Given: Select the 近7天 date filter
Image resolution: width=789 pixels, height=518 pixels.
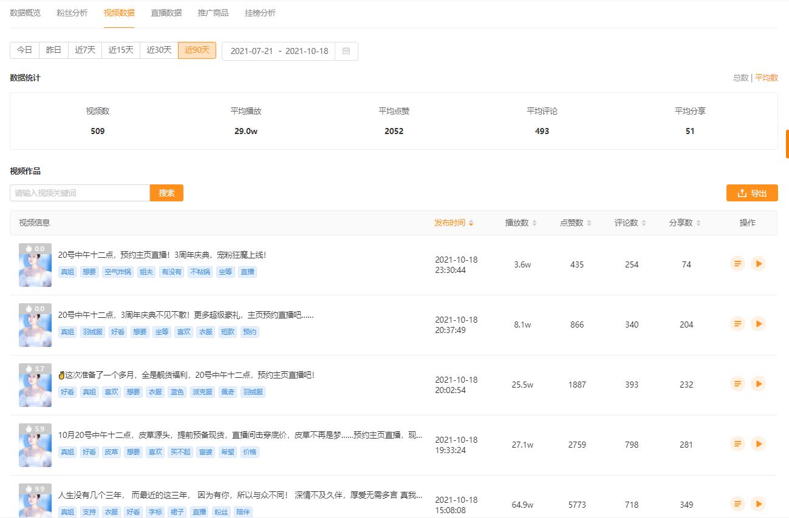Looking at the screenshot, I should [84, 50].
